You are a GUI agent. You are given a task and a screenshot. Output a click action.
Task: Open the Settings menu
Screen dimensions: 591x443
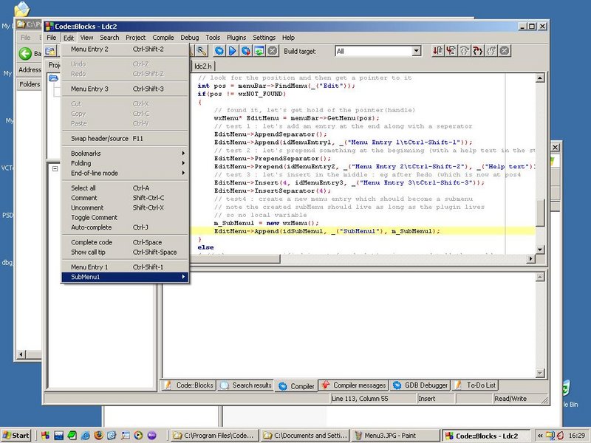264,38
